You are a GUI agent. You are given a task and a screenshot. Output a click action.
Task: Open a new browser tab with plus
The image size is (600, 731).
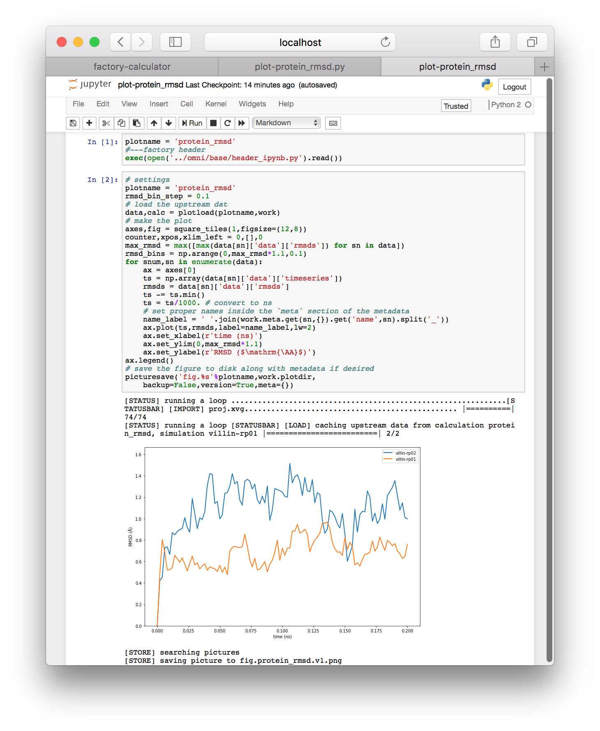[x=545, y=67]
